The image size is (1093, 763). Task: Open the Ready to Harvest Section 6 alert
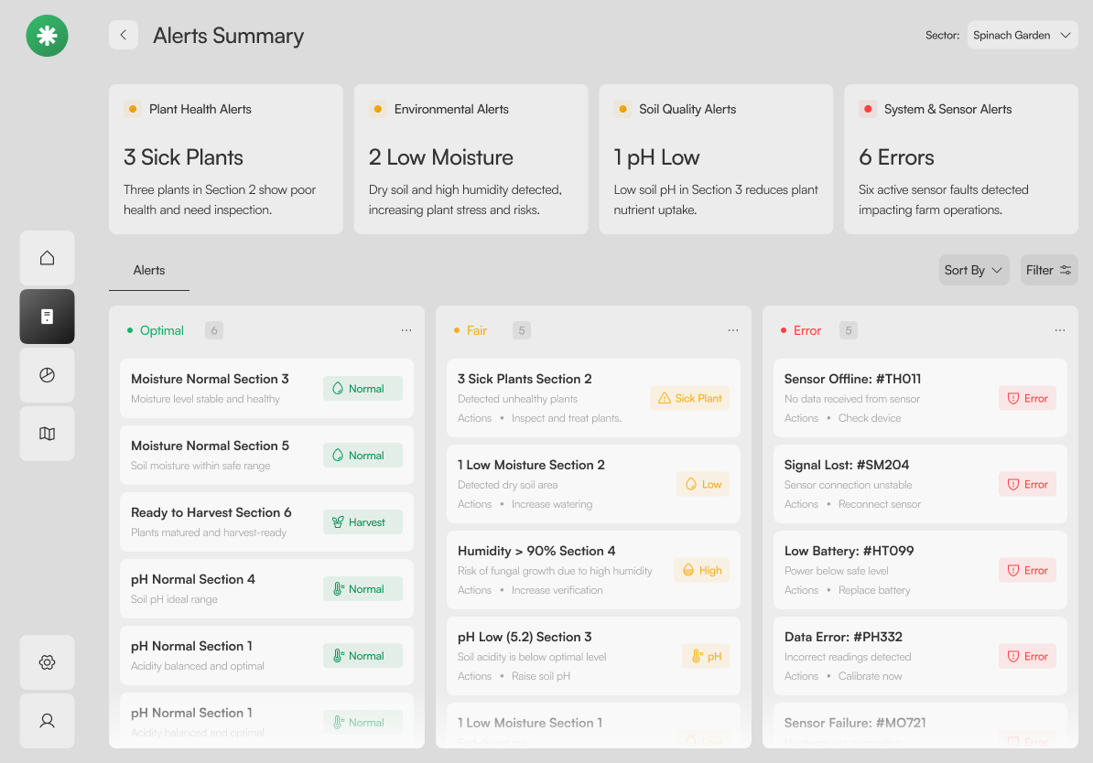(266, 521)
